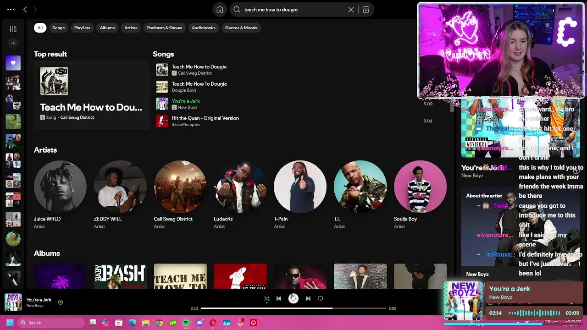This screenshot has height=330, width=587.
Task: Open iLoveMemphis artist link in Songs list
Action: tap(186, 125)
